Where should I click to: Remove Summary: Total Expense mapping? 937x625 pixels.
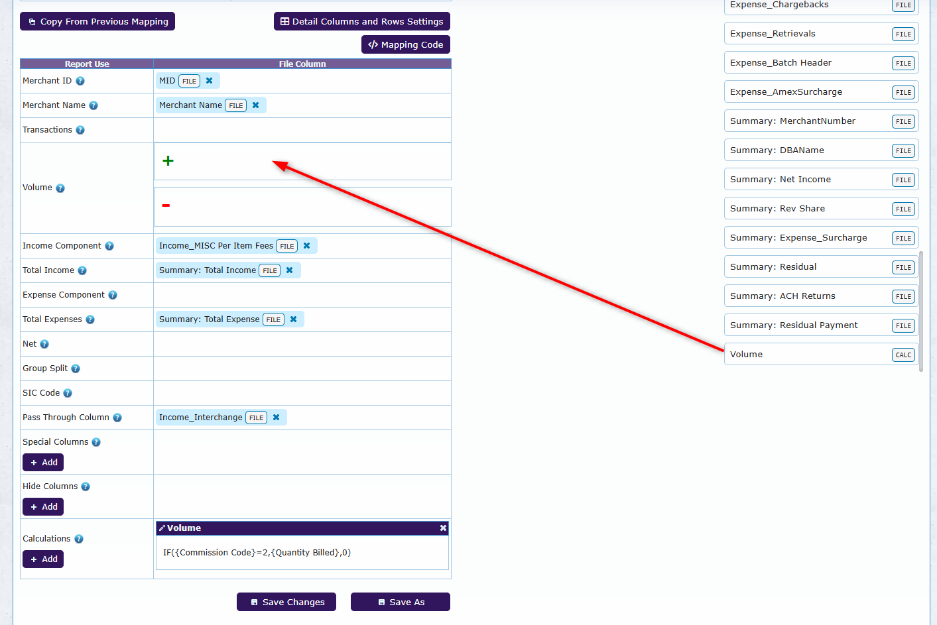[293, 319]
